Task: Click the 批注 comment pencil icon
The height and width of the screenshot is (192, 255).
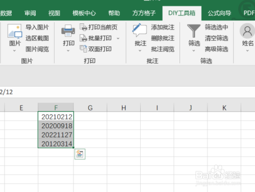Action: tap(140, 30)
